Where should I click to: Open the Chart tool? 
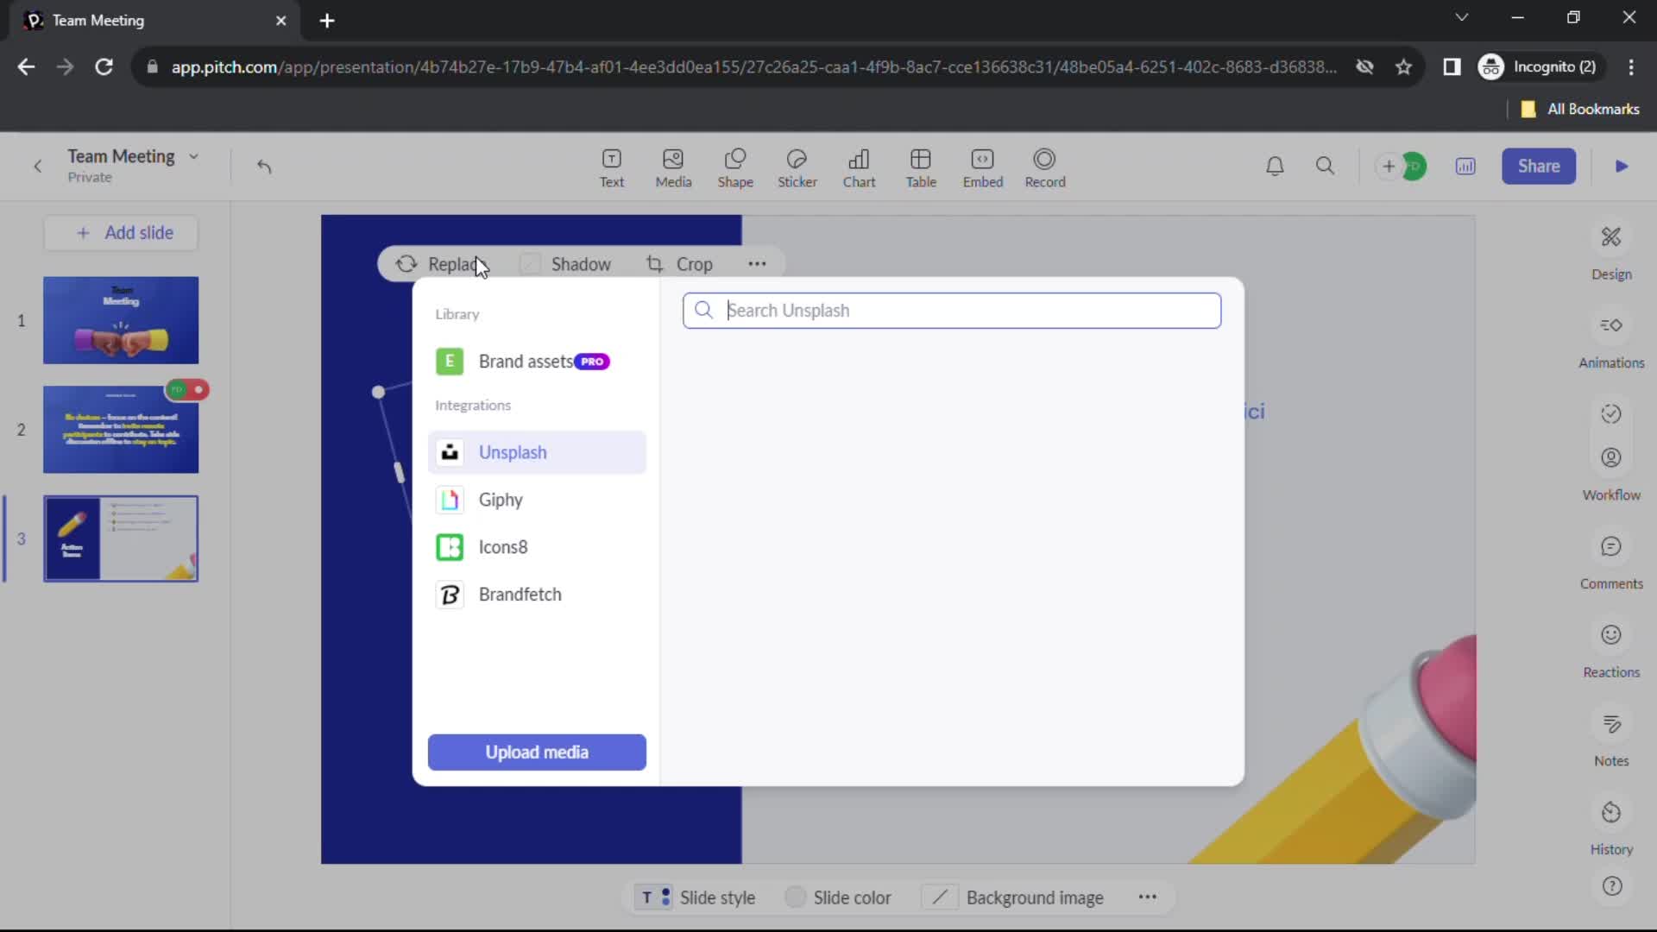(860, 167)
